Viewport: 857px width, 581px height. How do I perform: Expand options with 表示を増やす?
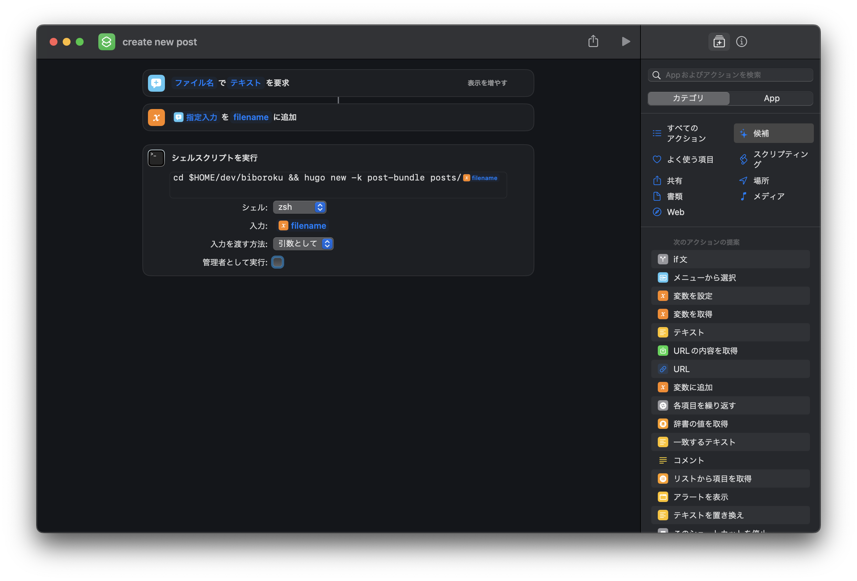pos(487,83)
